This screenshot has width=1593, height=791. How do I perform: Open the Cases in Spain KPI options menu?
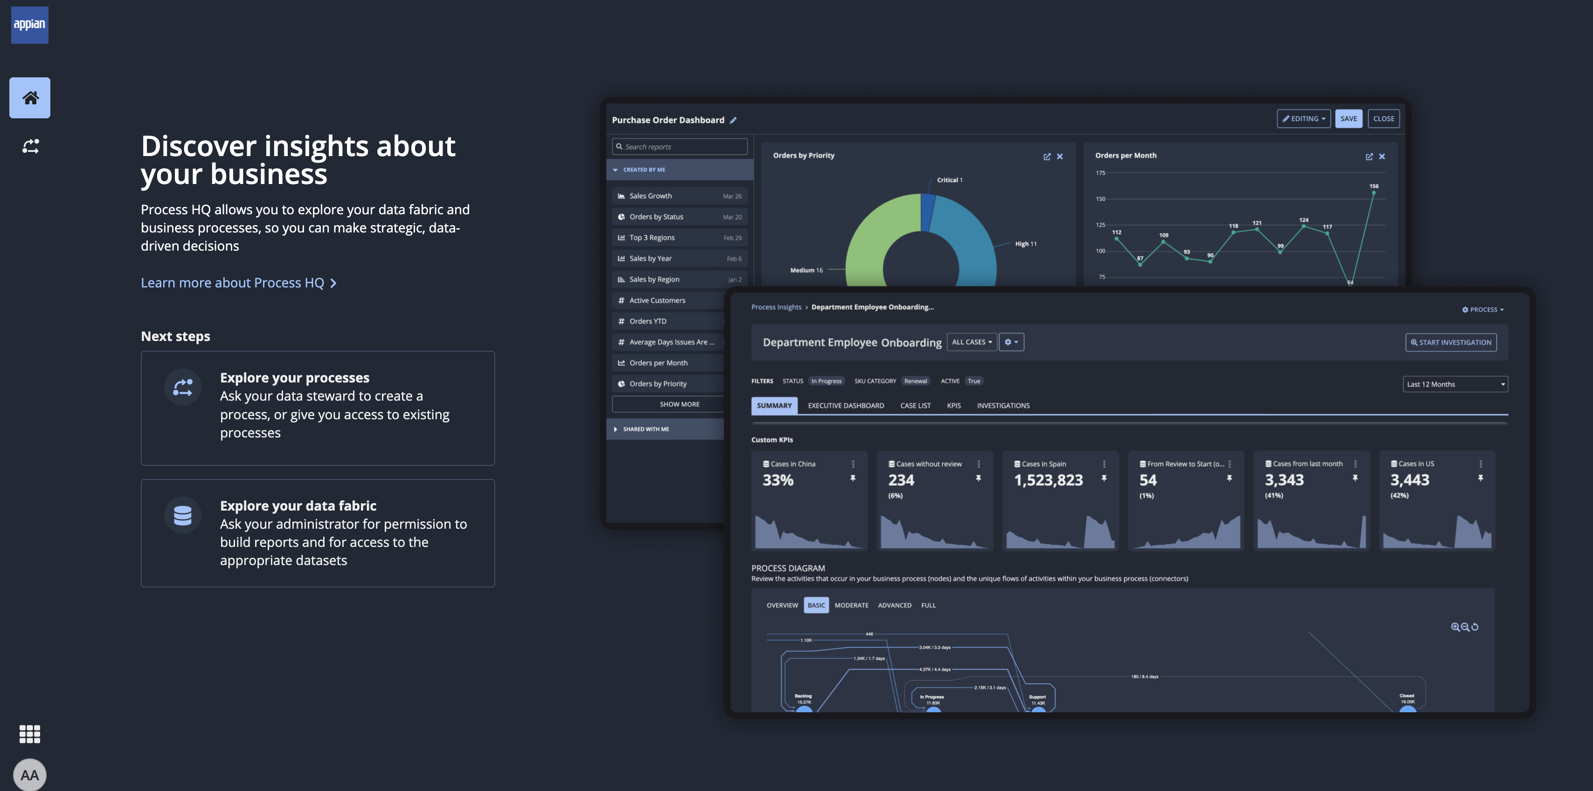click(1104, 464)
